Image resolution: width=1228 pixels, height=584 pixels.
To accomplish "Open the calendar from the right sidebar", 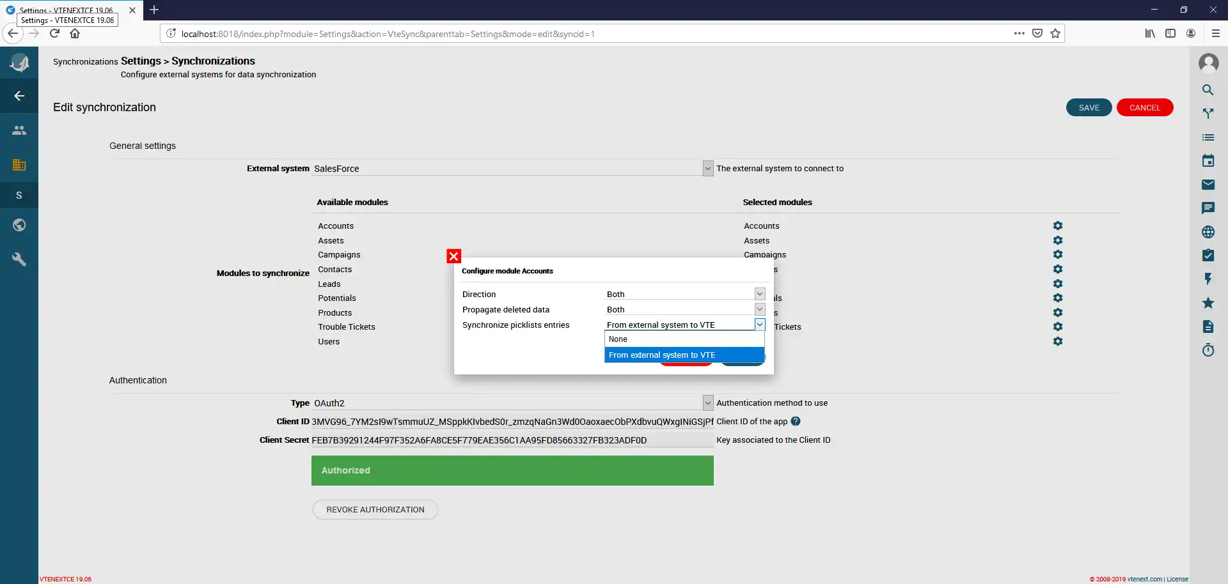I will pyautogui.click(x=1208, y=161).
